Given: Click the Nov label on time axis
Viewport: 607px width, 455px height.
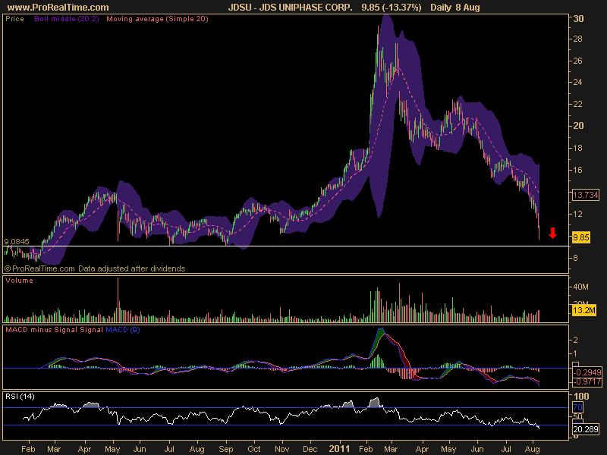Looking at the screenshot, I should coord(281,449).
